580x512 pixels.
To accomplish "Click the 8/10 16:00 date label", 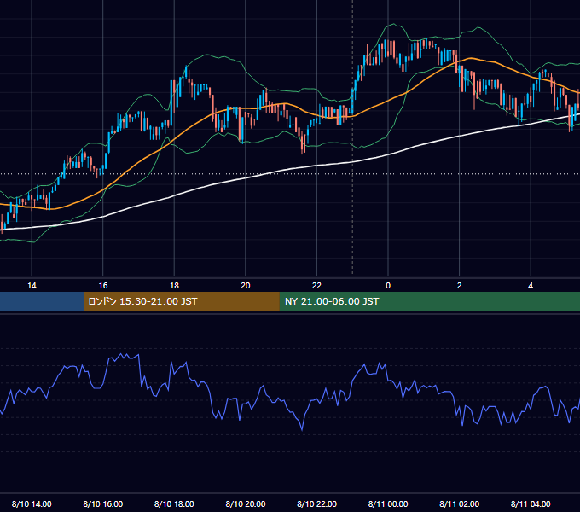I will pos(103,503).
